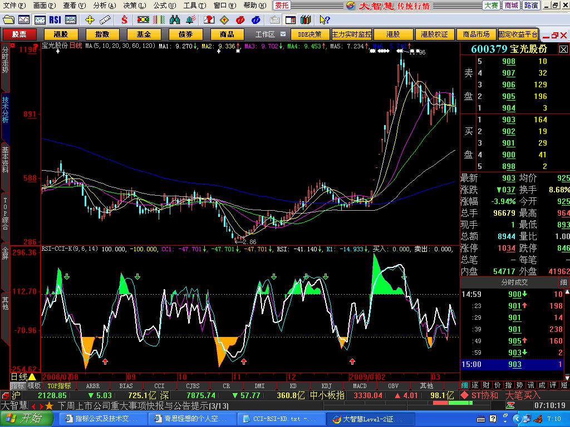The height and width of the screenshot is (427, 570).
Task: Select the 基本资料 side tab
Action: point(5,160)
